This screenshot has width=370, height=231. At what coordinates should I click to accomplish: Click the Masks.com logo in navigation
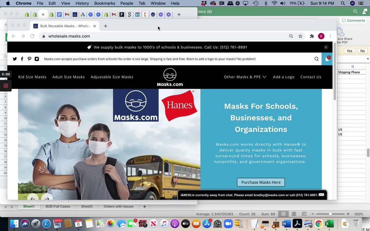[x=170, y=77]
